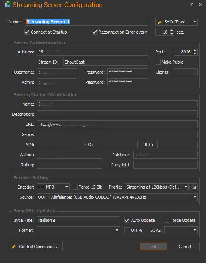Click the help question mark icon

tap(192, 4)
